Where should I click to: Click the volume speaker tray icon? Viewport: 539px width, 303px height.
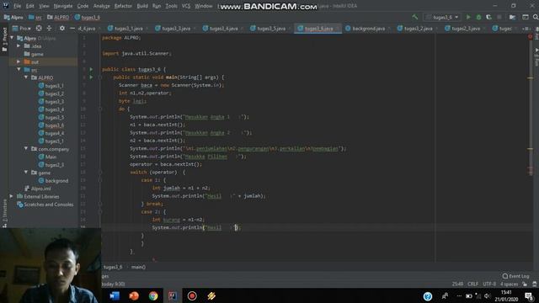[x=487, y=295]
